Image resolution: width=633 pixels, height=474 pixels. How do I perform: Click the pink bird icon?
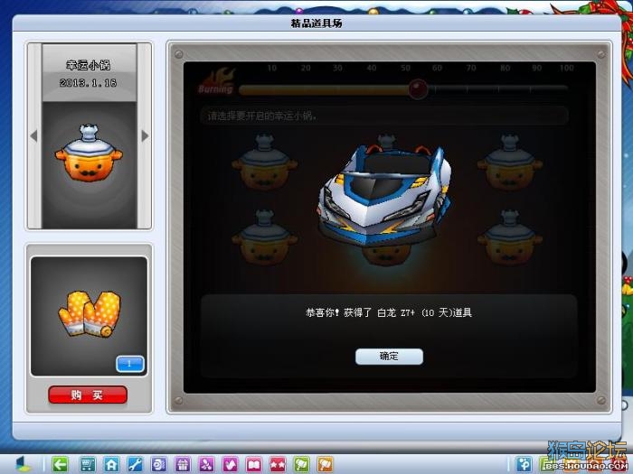click(230, 465)
